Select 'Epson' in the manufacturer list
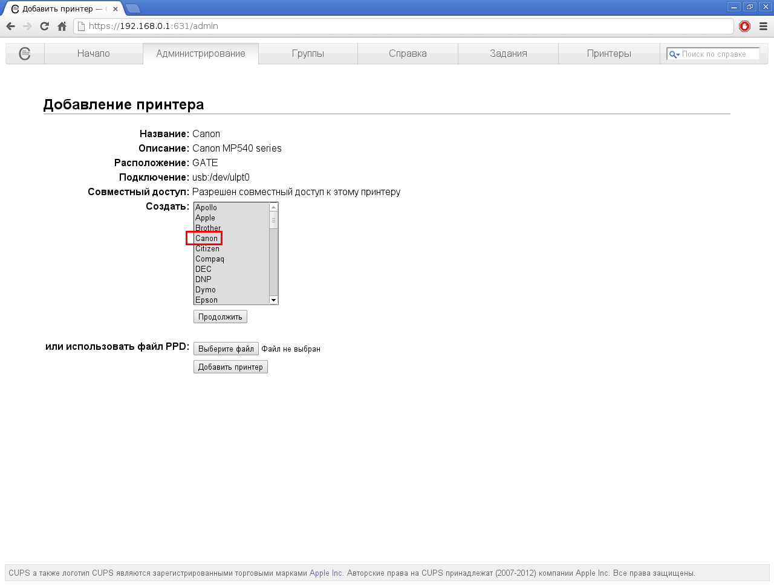 pyautogui.click(x=232, y=300)
